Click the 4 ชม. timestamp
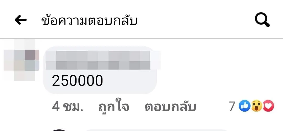This screenshot has width=283, height=131. 68,107
